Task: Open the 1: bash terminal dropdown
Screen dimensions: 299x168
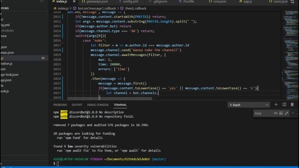Action: [x=249, y=105]
